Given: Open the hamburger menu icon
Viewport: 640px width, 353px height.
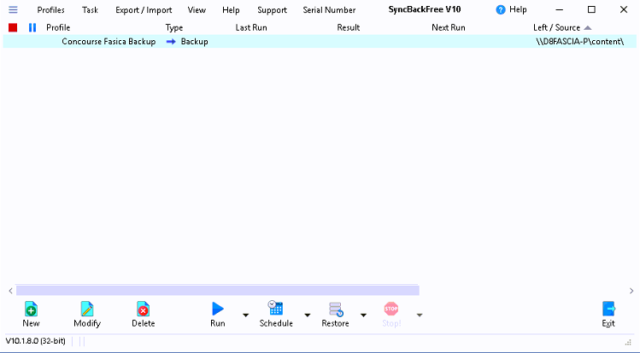Looking at the screenshot, I should [x=13, y=10].
